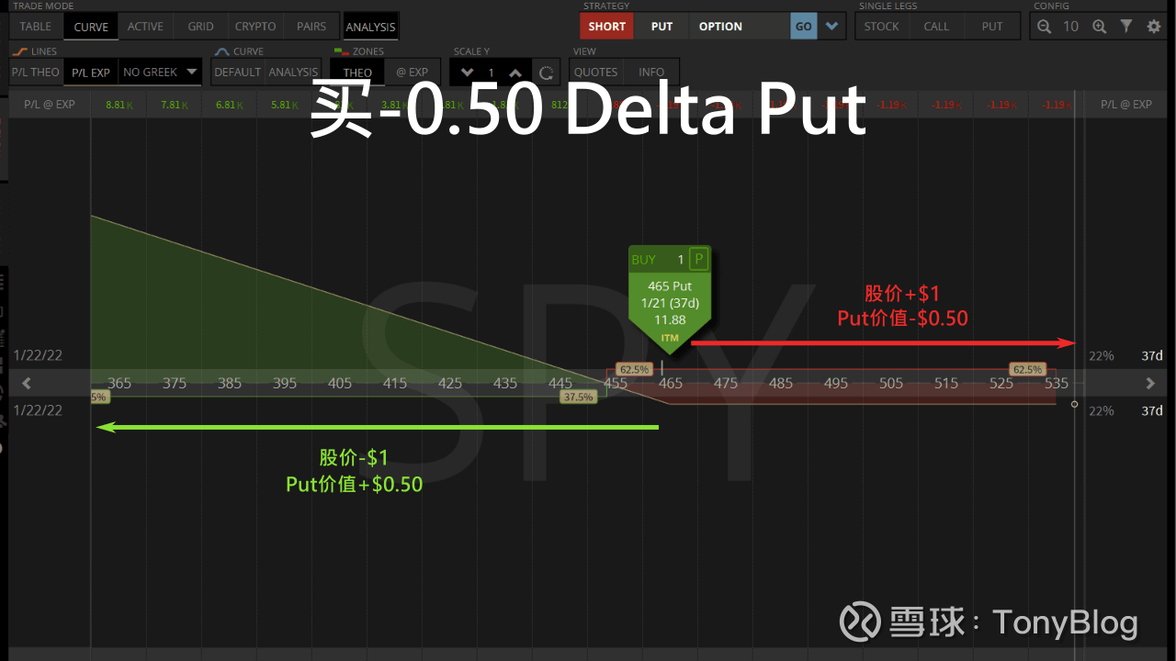Select the DEFAULT curve option
The height and width of the screenshot is (661, 1176).
[x=237, y=72]
